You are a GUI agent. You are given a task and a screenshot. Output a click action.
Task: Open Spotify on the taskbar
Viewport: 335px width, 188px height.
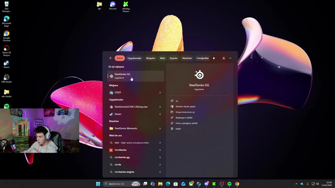click(229, 184)
